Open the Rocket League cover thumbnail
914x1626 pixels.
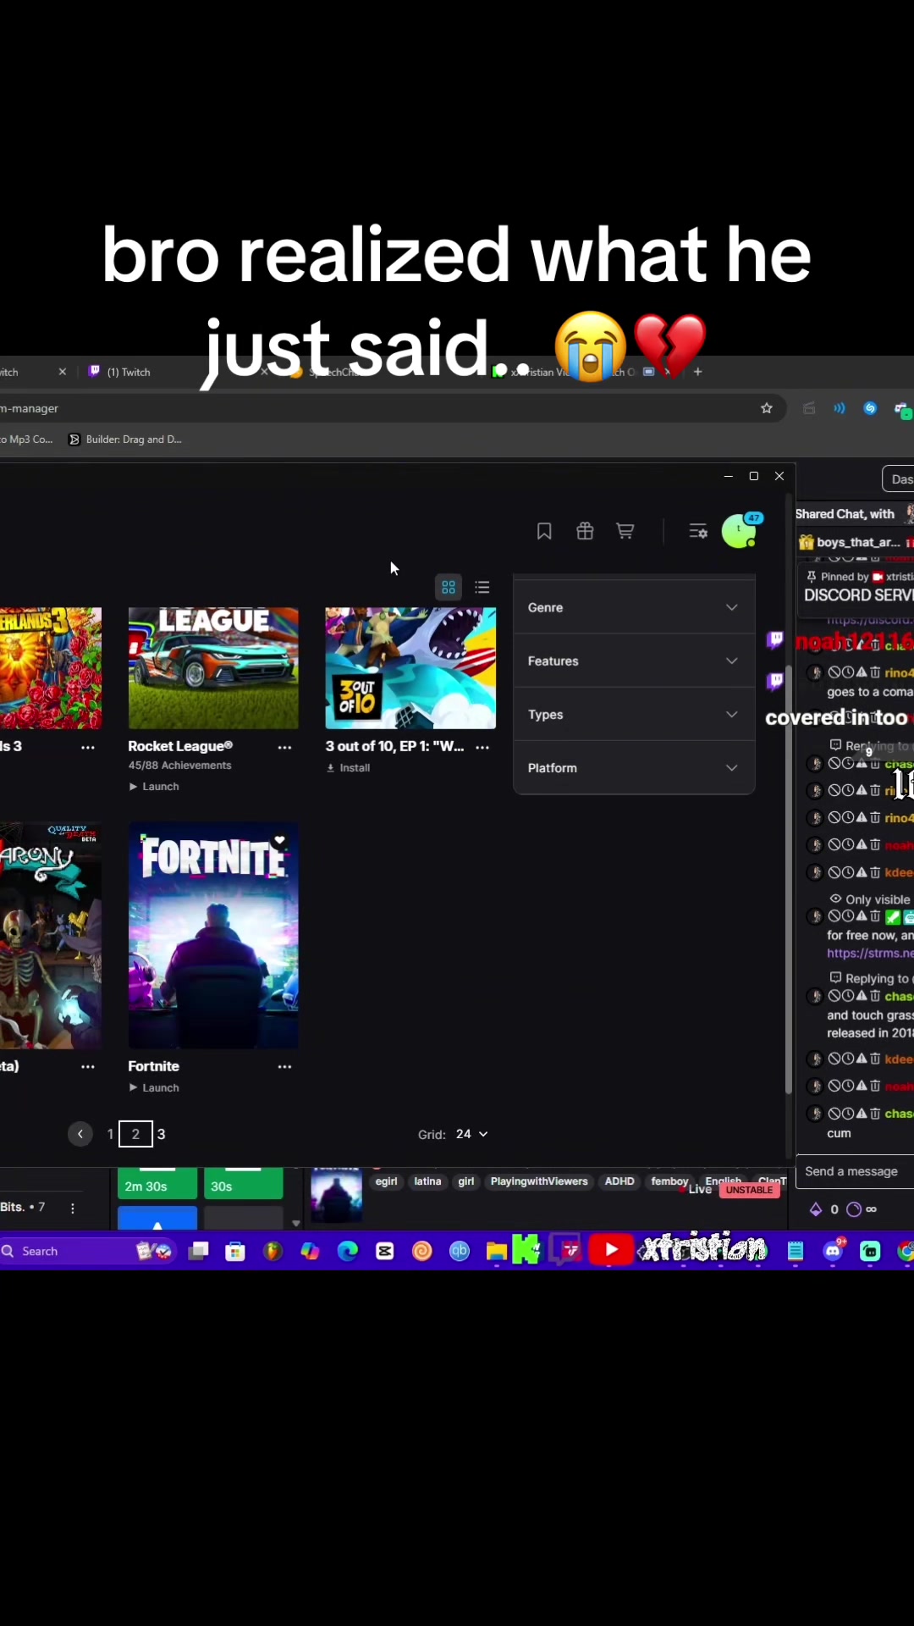coord(213,667)
